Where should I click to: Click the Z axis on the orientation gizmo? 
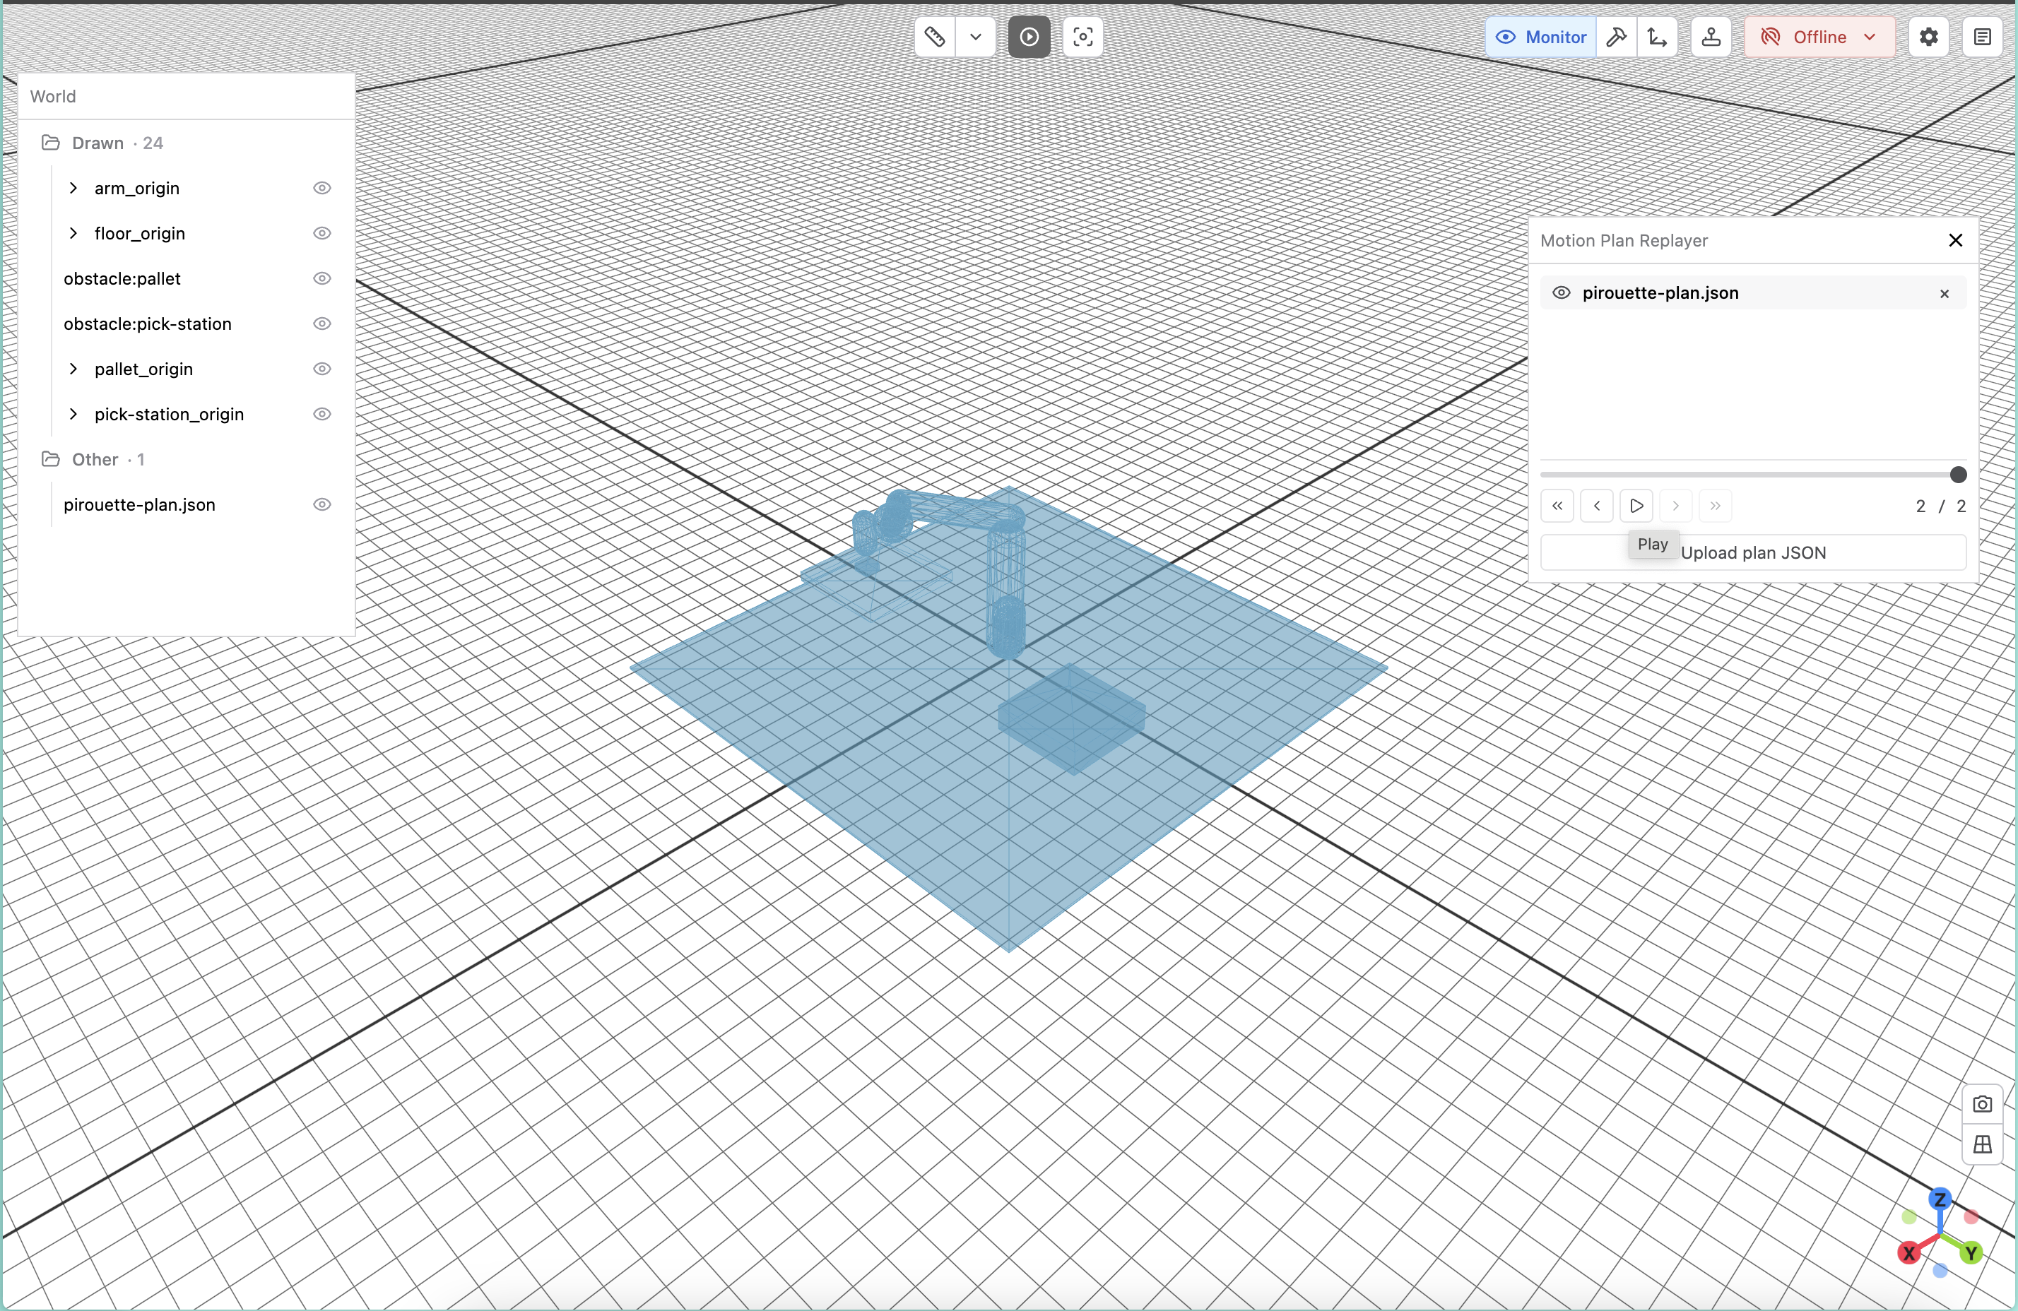[x=1940, y=1199]
